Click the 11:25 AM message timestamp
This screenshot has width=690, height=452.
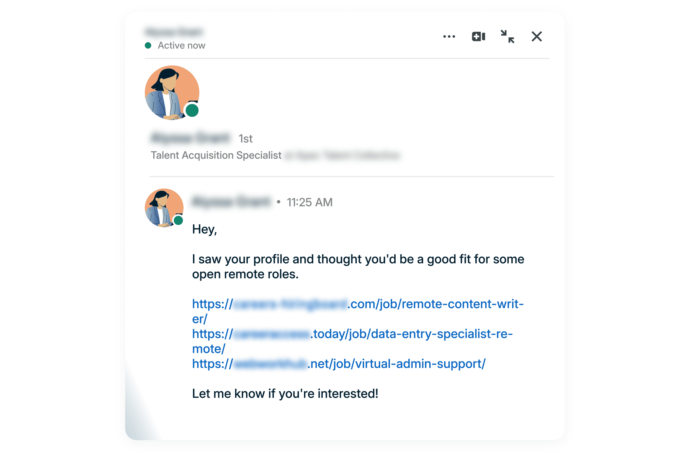[x=309, y=202]
